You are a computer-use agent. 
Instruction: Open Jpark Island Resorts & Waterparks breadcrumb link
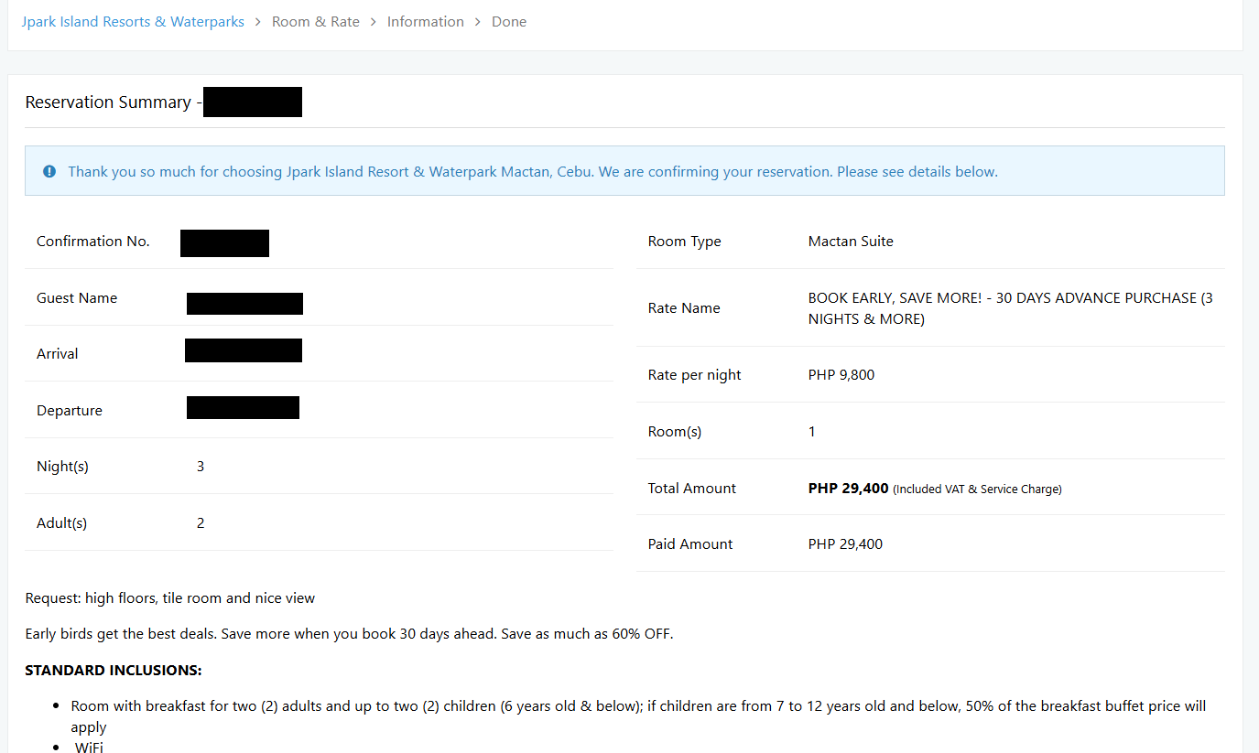click(x=133, y=22)
